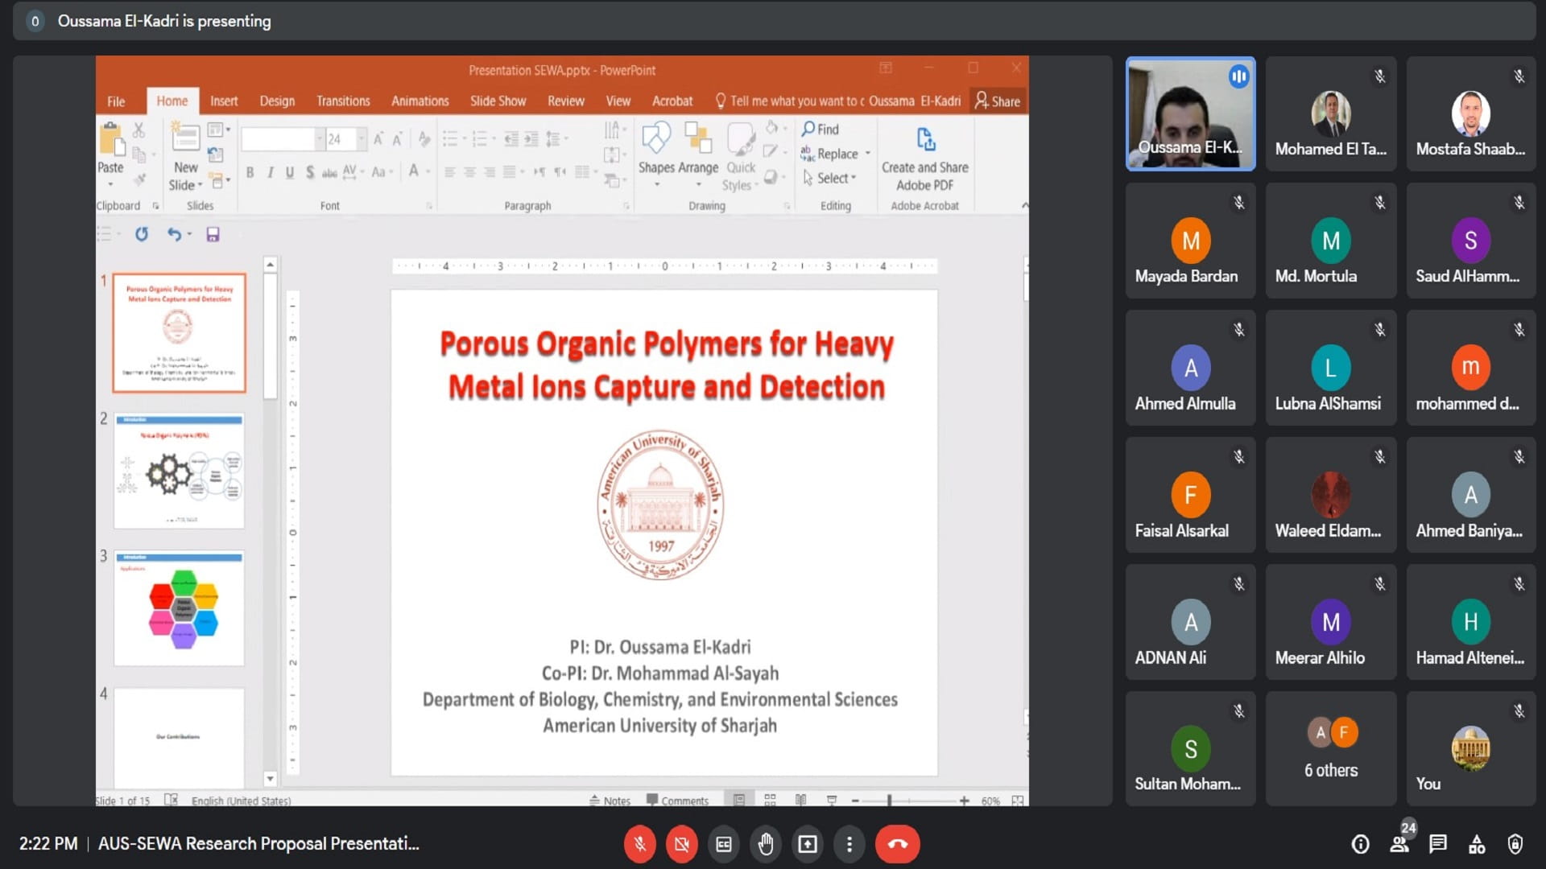The image size is (1546, 869).
Task: Toggle closed captions button
Action: pos(723,844)
